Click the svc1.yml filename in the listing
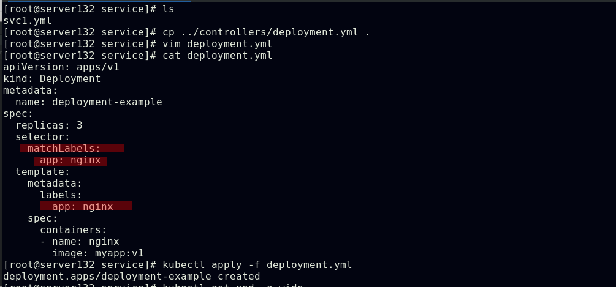The image size is (616, 287). tap(27, 21)
